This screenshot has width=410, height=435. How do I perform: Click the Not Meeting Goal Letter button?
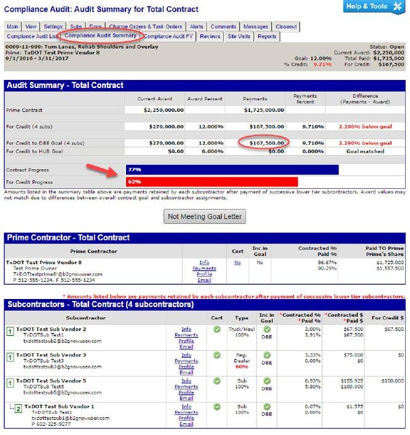pyautogui.click(x=205, y=217)
